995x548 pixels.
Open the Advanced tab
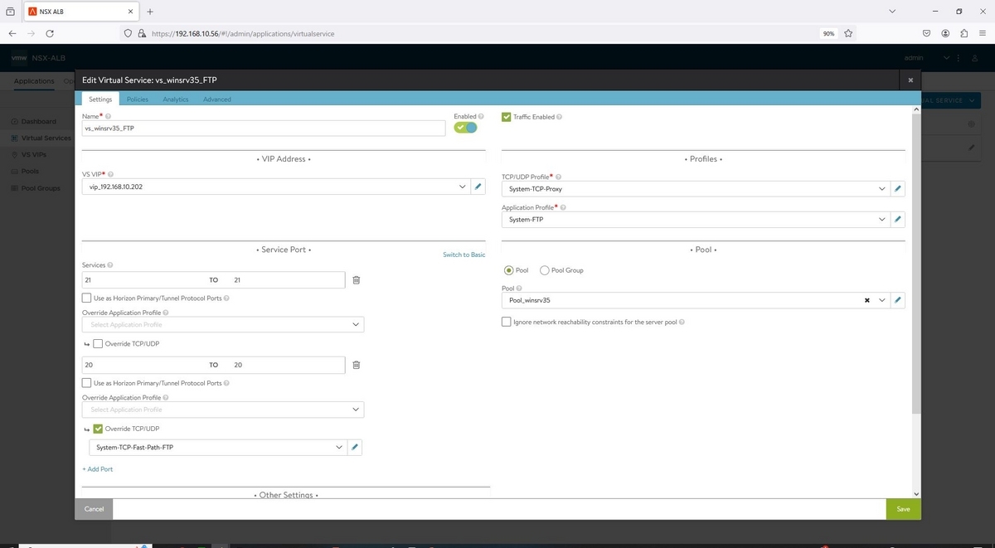click(217, 99)
